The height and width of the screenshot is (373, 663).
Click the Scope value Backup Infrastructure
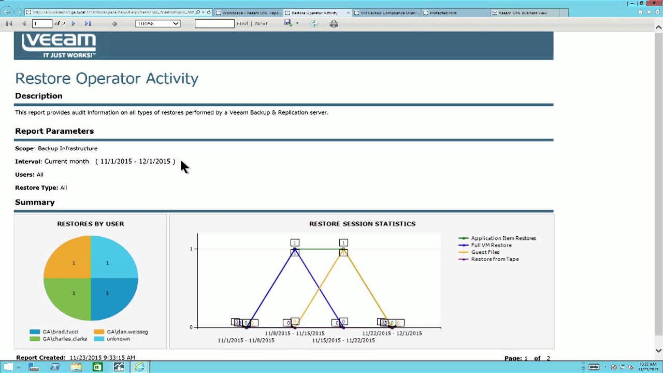67,148
